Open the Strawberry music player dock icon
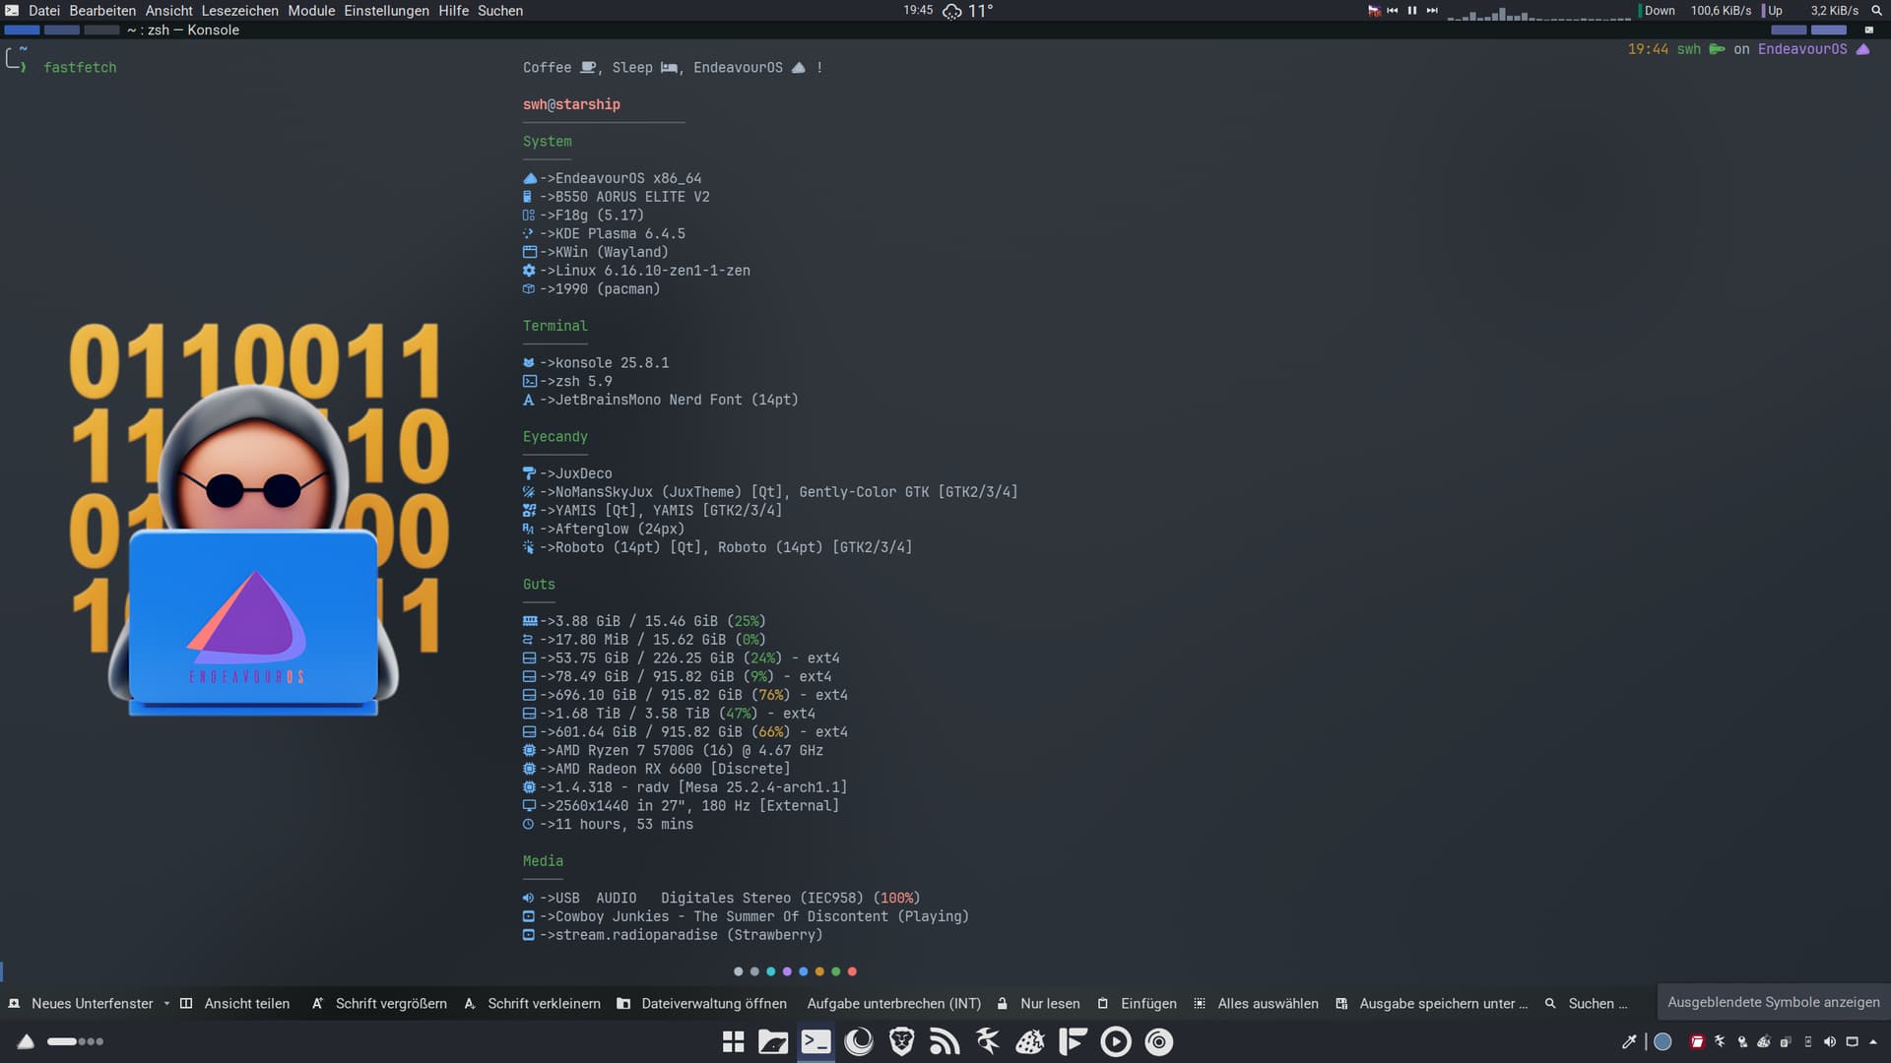1891x1063 pixels. (1030, 1041)
